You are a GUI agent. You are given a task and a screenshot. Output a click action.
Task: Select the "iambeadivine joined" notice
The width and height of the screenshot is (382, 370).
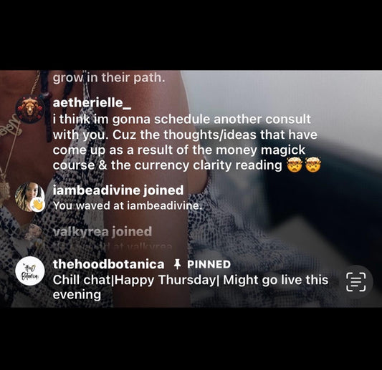[x=118, y=190]
